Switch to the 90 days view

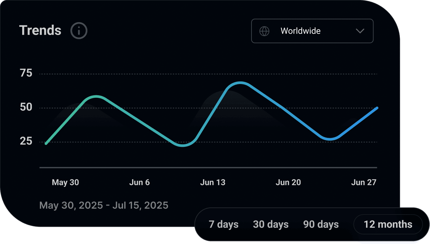(321, 224)
